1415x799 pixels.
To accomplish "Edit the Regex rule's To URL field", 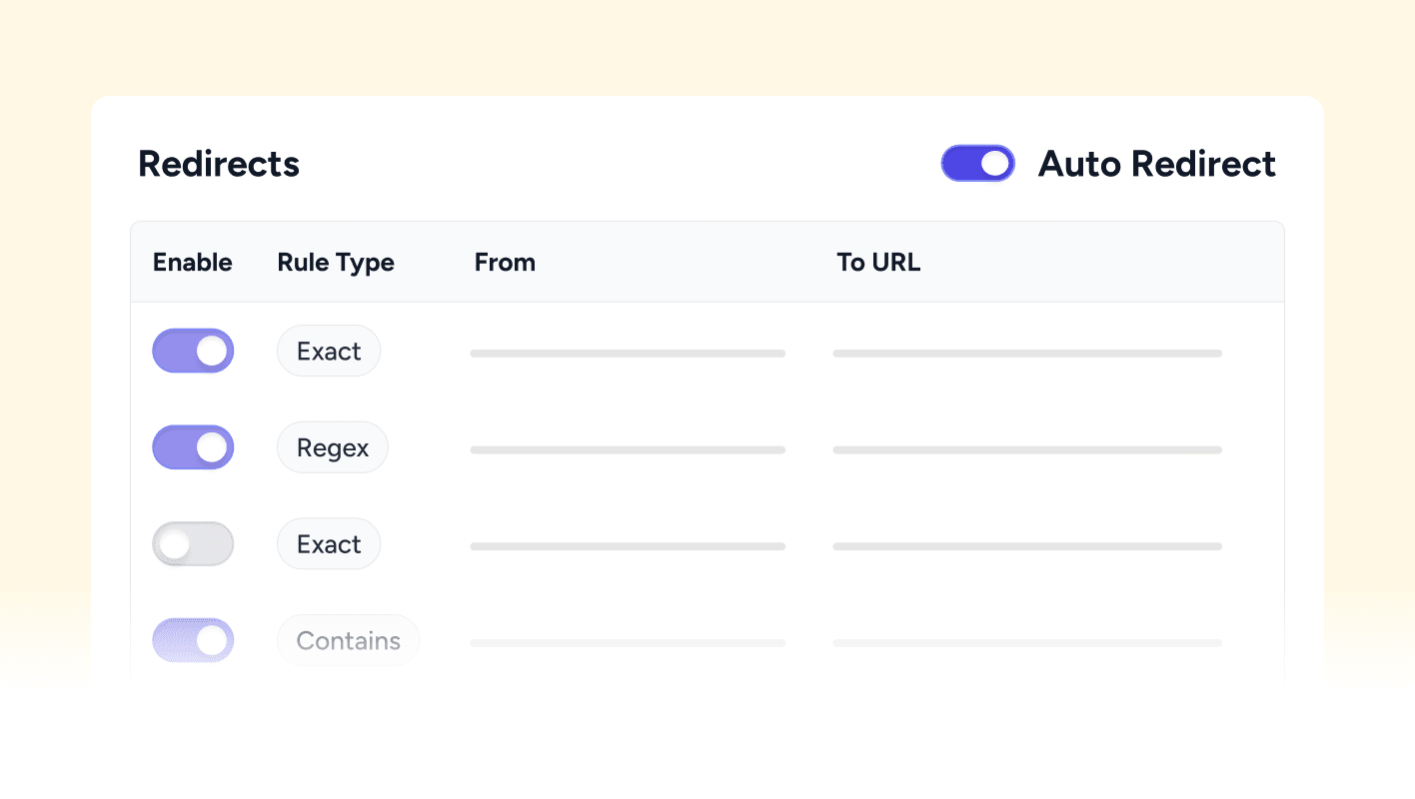I will point(1027,449).
